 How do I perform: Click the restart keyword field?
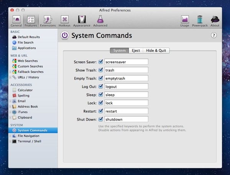(x=126, y=111)
